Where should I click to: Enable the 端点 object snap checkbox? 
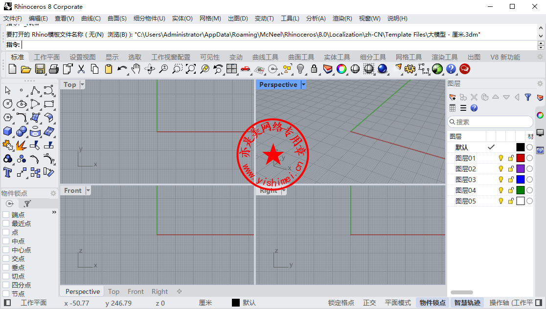click(6, 215)
